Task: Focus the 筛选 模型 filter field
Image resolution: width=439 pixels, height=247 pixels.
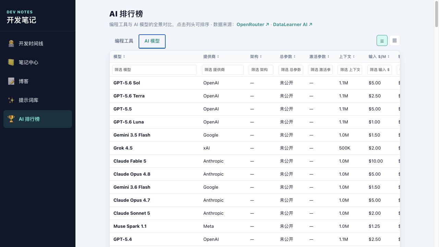Action: click(x=154, y=70)
